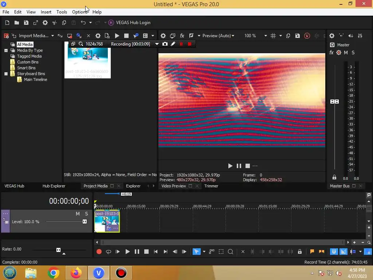Click the timeline Record button
373x280 pixels.
point(99,252)
